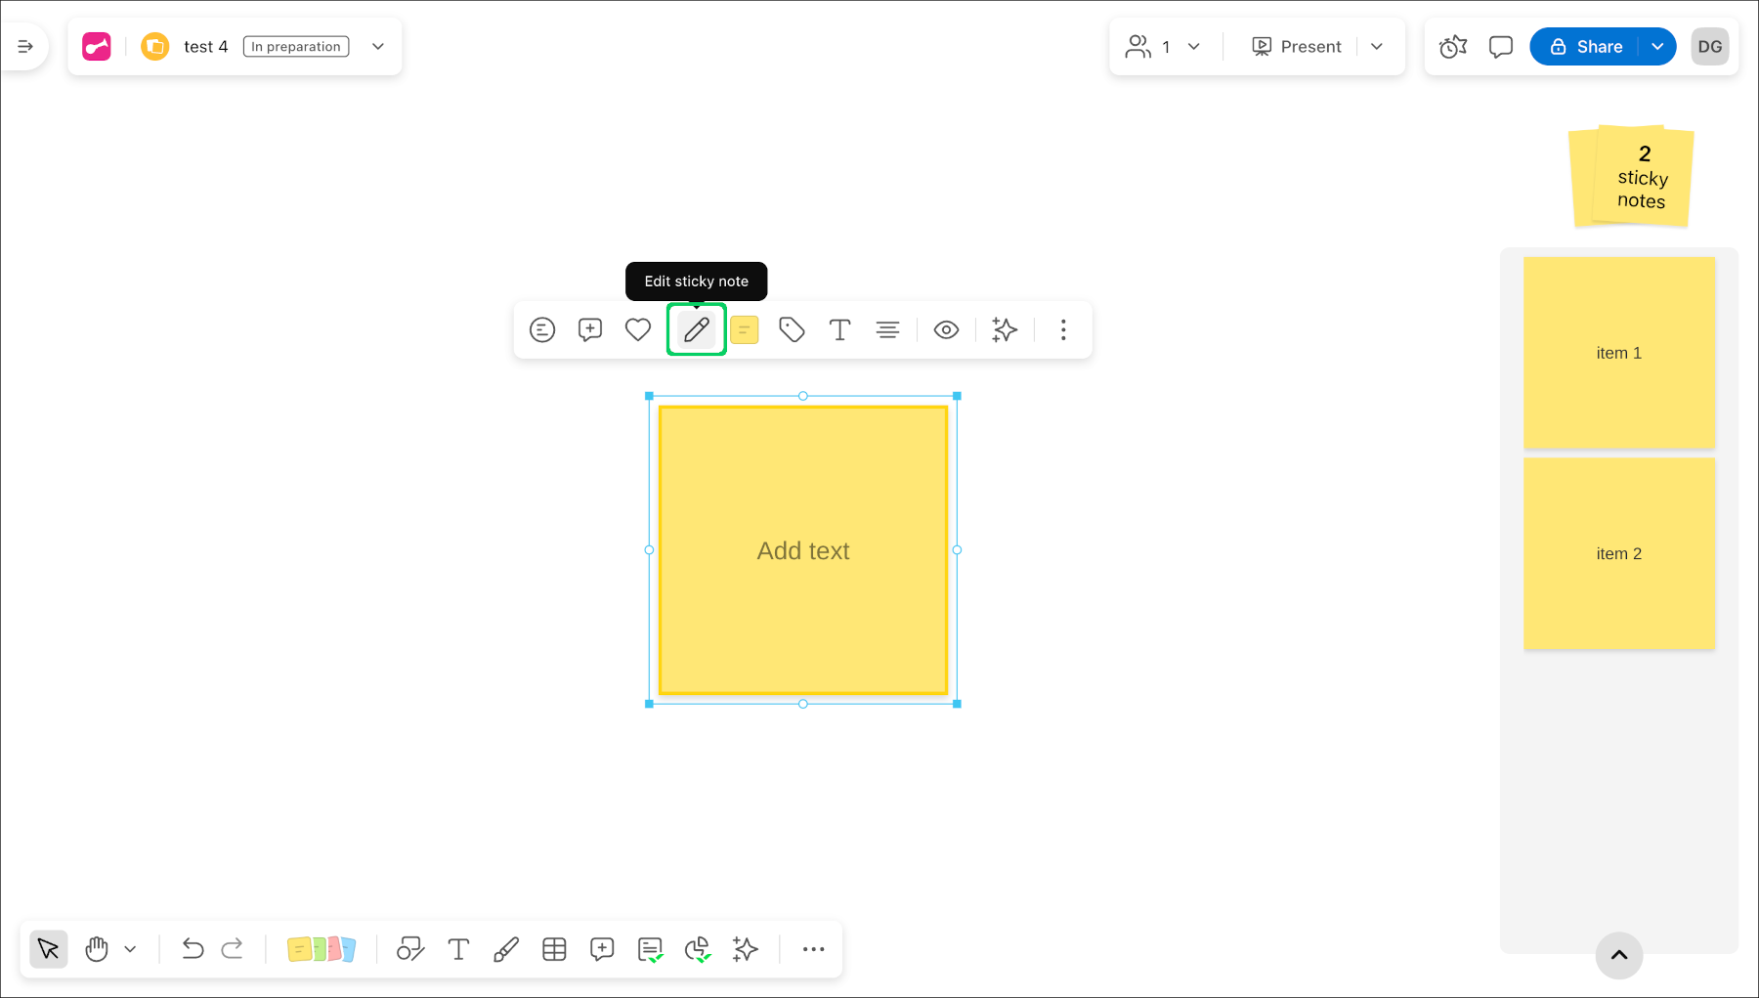The image size is (1759, 998).
Task: Open the tag icon in note toolbar
Action: point(792,330)
